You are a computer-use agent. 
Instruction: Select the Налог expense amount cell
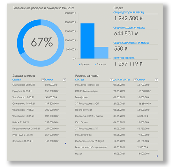(143, 154)
